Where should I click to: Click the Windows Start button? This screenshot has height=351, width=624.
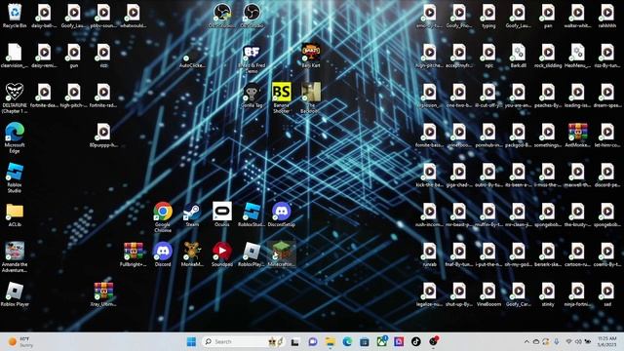[x=191, y=342]
